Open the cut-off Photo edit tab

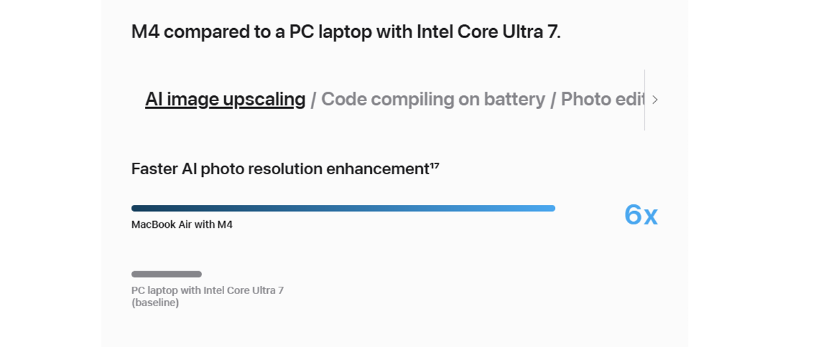click(603, 99)
